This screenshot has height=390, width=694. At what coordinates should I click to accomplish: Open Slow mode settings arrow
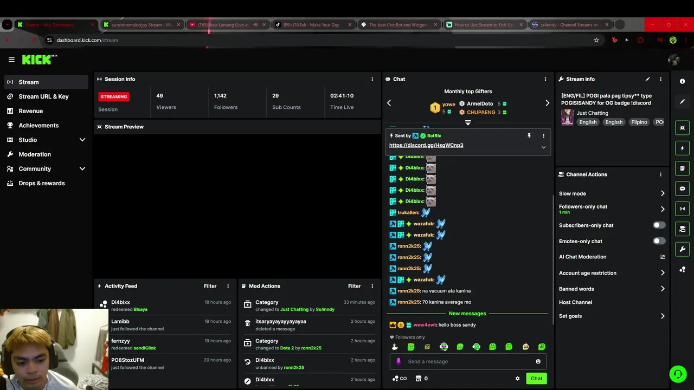click(x=663, y=193)
